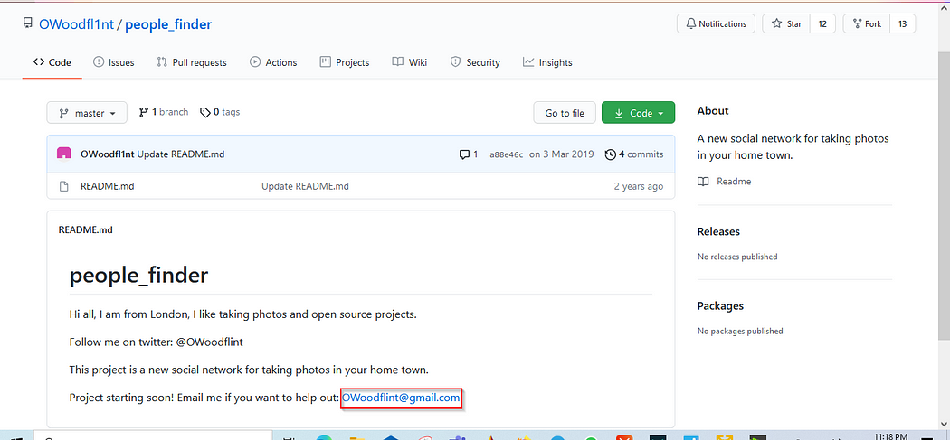Go to the Actions tab
950x440 pixels.
click(x=273, y=62)
